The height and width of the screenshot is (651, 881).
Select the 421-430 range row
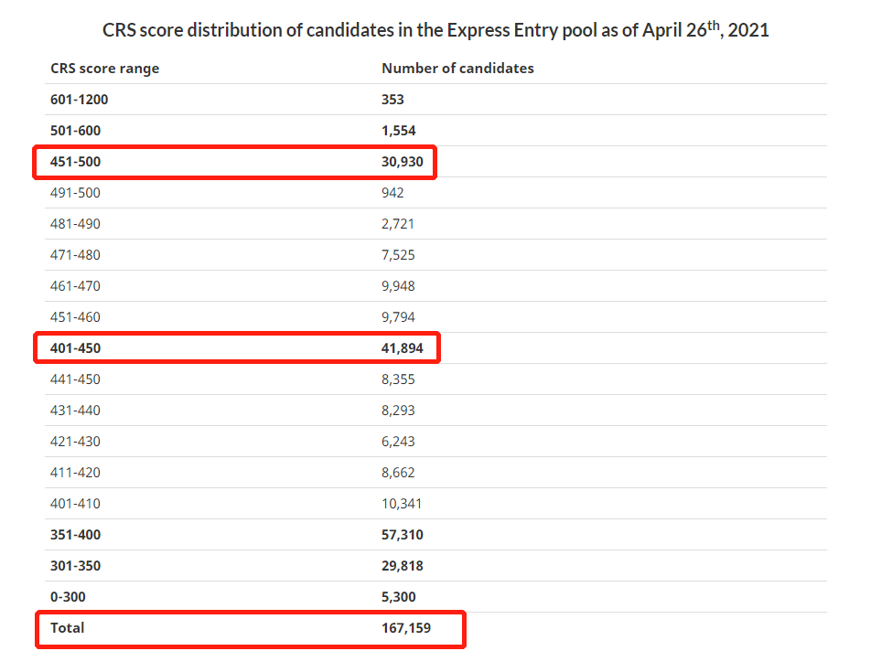pos(435,442)
